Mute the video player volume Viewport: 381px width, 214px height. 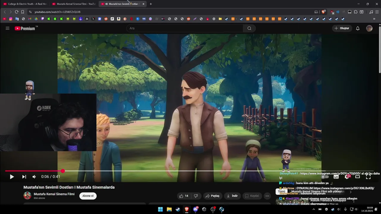[x=34, y=177]
